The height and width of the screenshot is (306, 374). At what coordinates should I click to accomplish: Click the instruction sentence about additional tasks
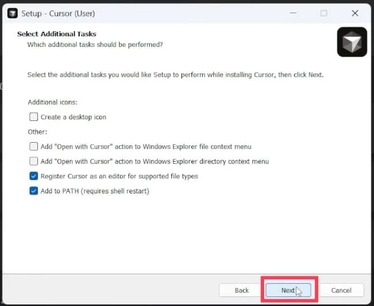point(175,75)
